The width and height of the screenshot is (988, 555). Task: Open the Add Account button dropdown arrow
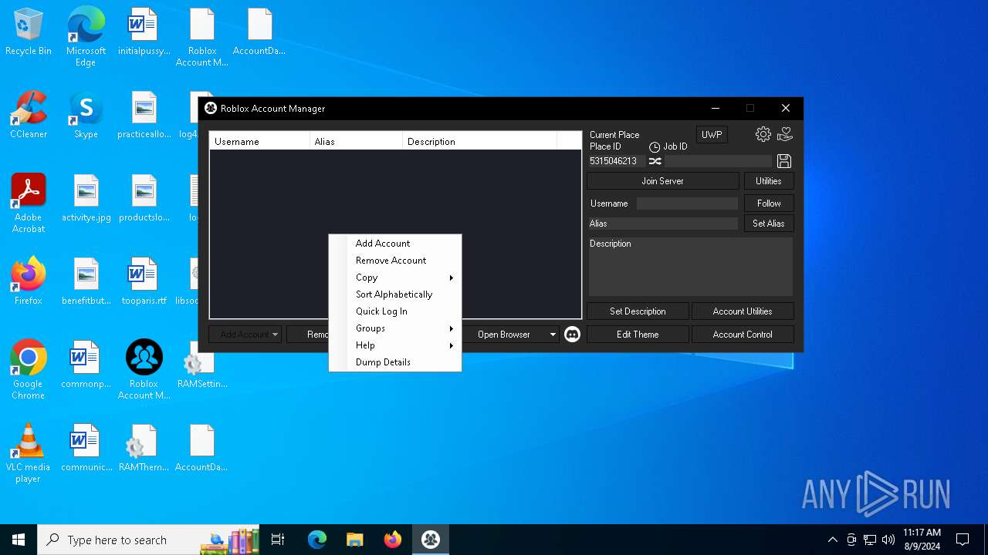click(275, 335)
